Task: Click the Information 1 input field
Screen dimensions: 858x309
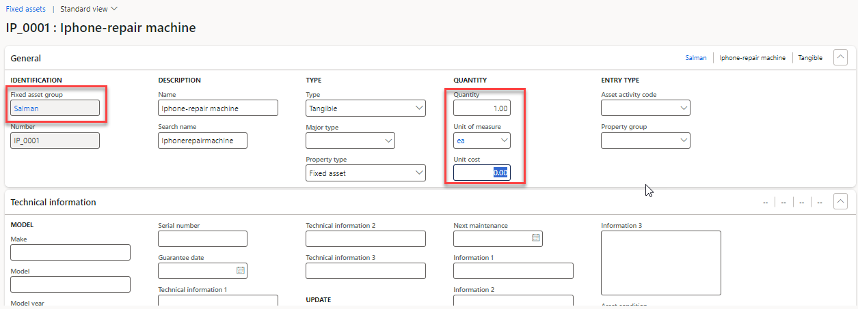Action: (513, 271)
